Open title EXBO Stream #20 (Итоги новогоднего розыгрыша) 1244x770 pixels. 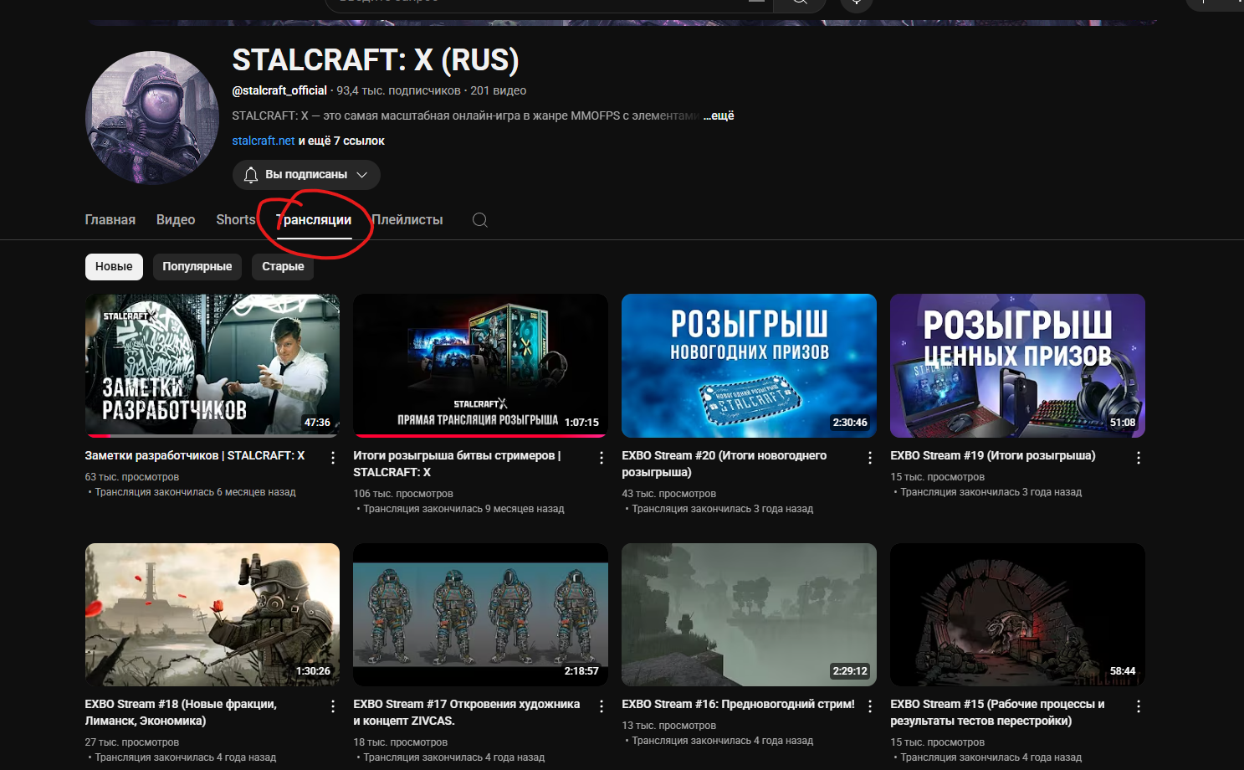click(x=724, y=464)
